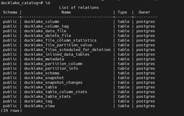Click ducklake_table_column_stats text
Viewport: 184px width, 116px height.
click(x=56, y=92)
